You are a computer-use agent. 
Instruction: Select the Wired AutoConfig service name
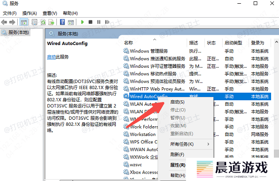click(149, 97)
